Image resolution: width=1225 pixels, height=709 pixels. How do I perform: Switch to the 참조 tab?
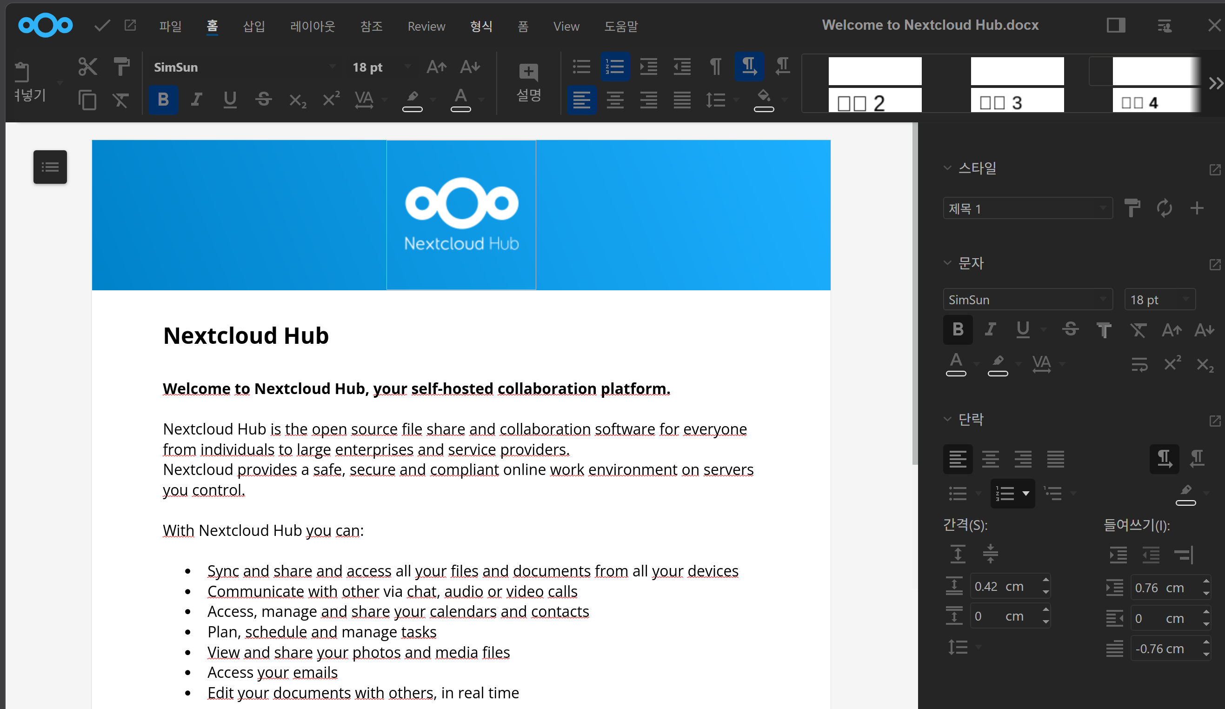coord(372,26)
